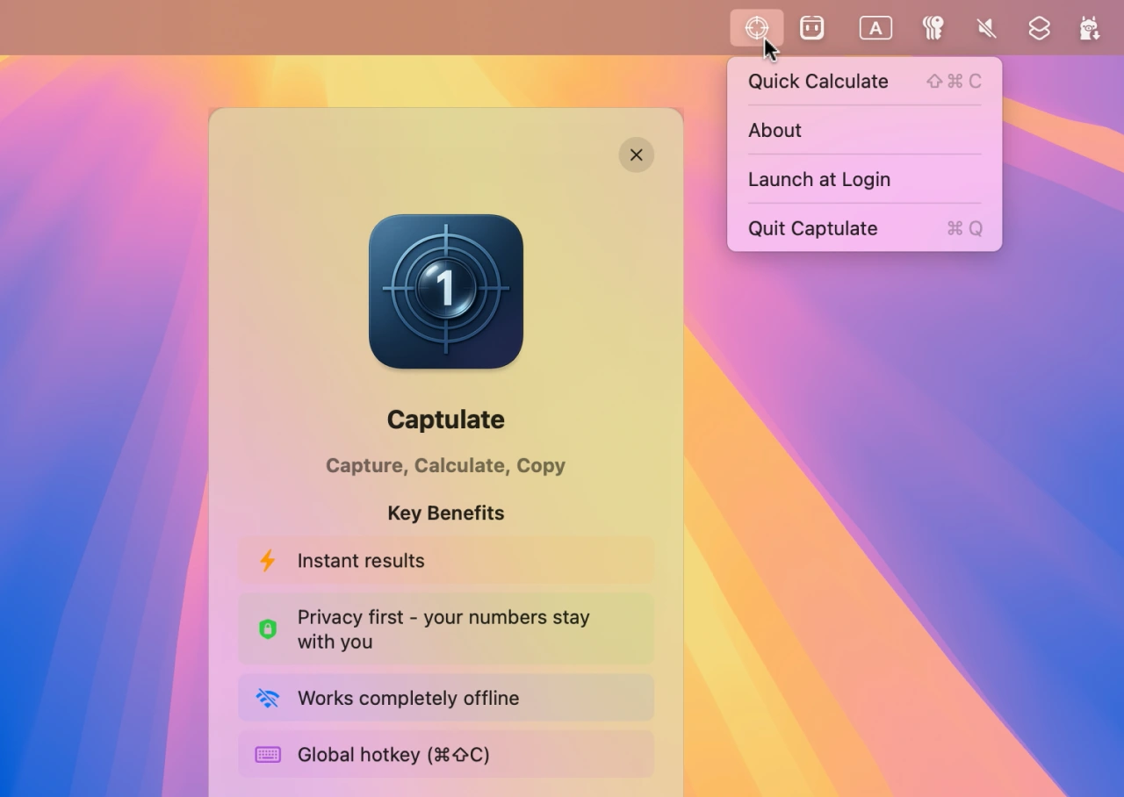1124x797 pixels.
Task: Open the llama download menu bar icon
Action: [1090, 27]
